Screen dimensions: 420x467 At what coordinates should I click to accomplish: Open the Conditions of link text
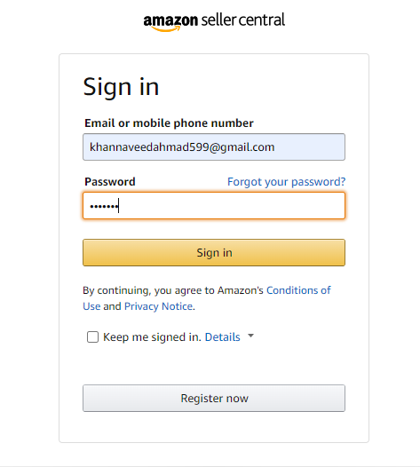pyautogui.click(x=298, y=290)
